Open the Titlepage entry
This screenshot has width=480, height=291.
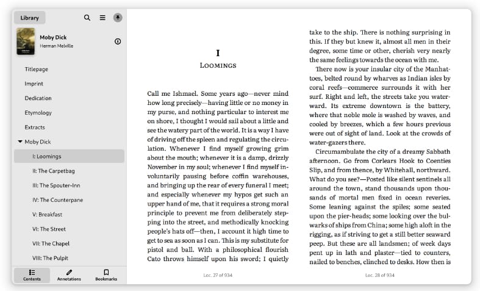click(x=37, y=69)
